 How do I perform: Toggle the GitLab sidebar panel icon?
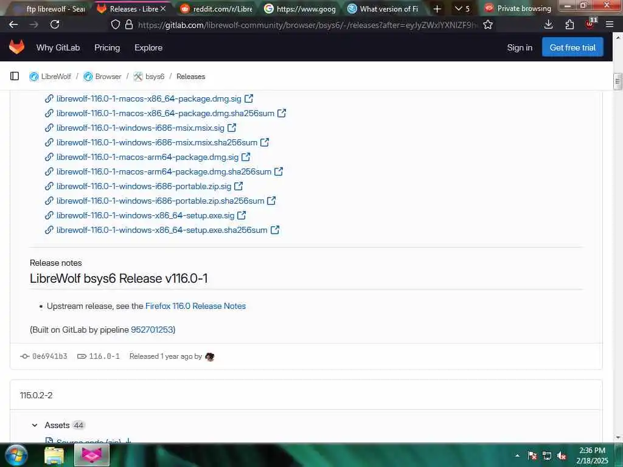click(15, 76)
